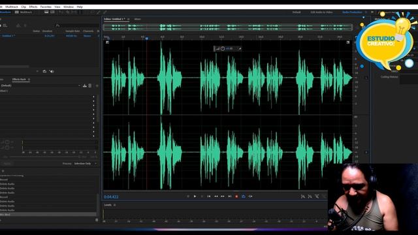Screen dimensions: 418x235
Task: Open the Files panel search filter dropdown
Action: point(57,25)
